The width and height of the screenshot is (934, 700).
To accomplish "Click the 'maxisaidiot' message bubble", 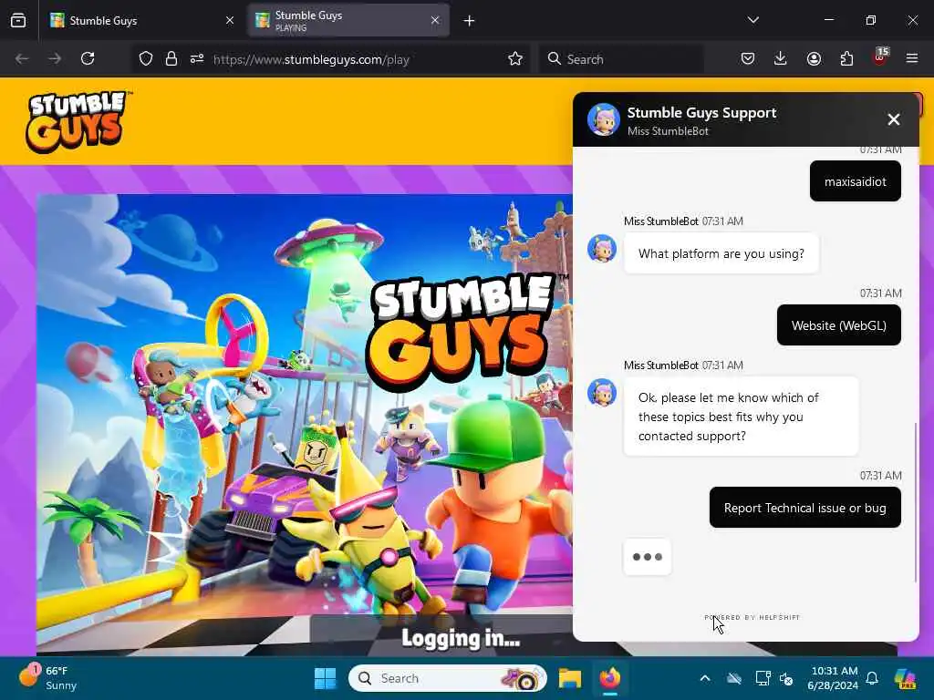I will click(856, 181).
